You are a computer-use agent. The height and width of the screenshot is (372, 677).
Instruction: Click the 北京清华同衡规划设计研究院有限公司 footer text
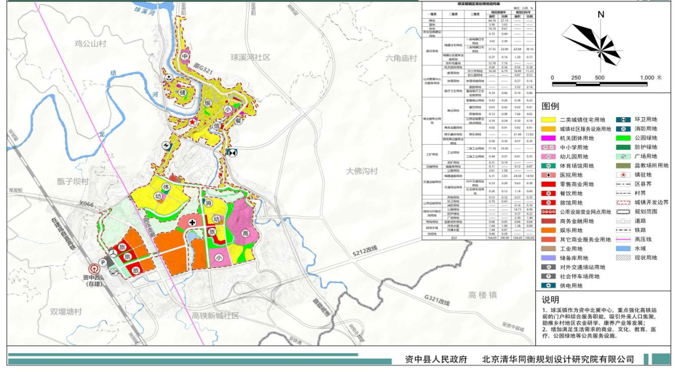(x=558, y=359)
